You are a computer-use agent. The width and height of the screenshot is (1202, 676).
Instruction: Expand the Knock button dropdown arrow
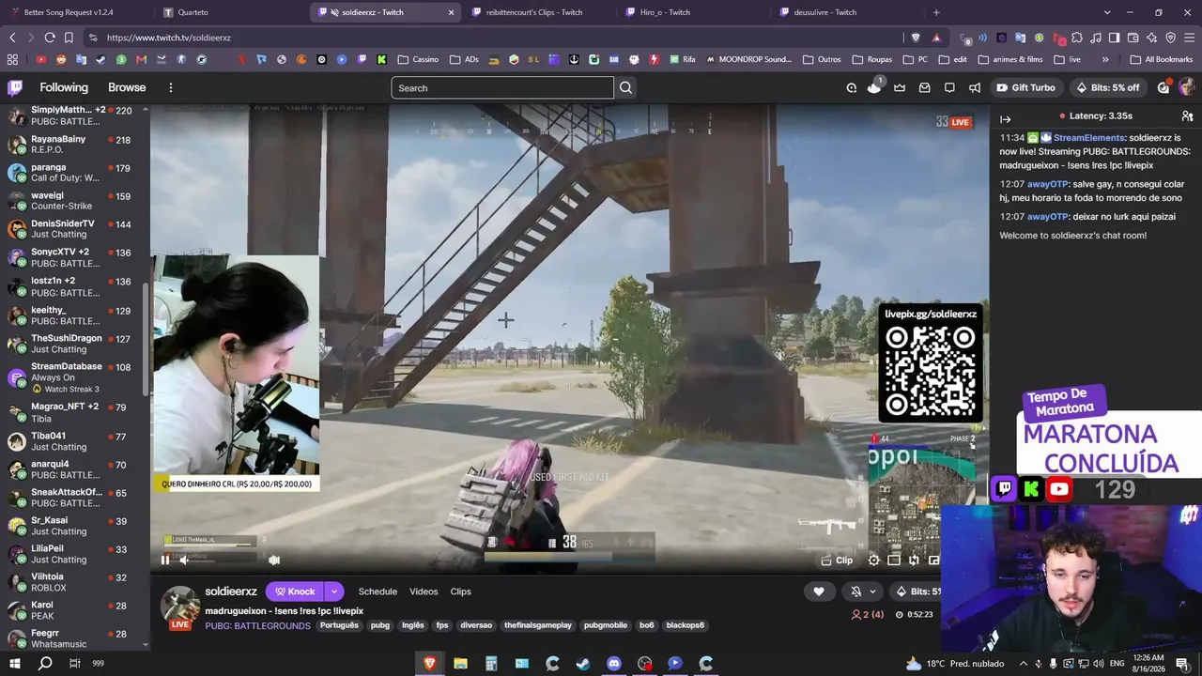[x=333, y=591]
